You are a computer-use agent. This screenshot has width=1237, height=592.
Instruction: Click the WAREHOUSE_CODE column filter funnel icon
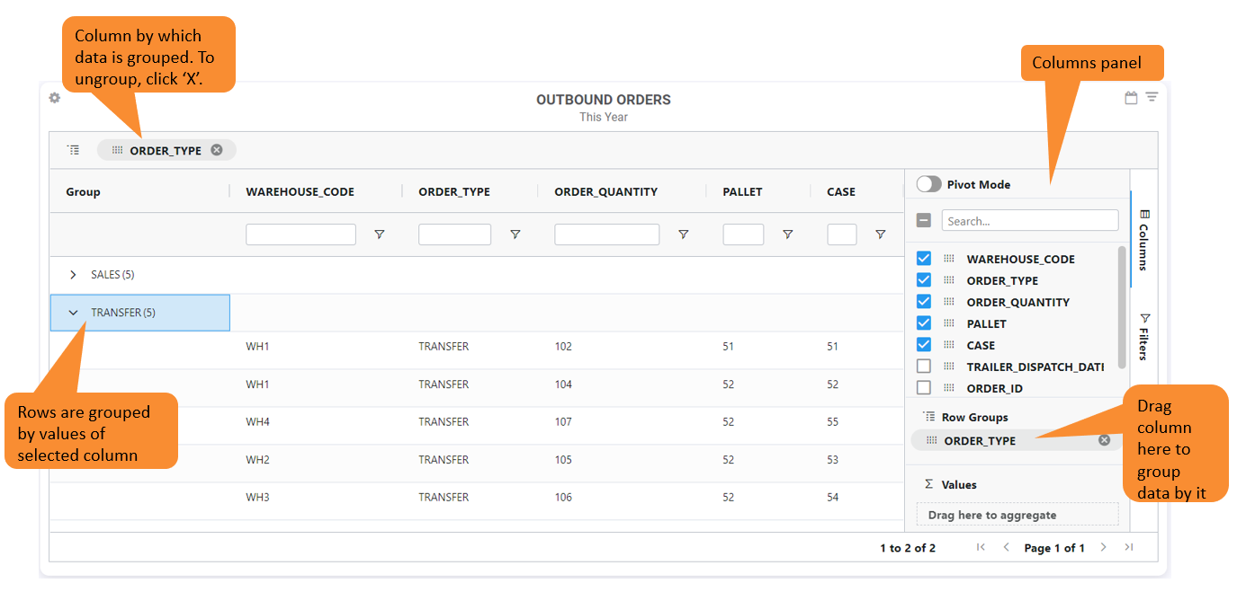coord(380,234)
